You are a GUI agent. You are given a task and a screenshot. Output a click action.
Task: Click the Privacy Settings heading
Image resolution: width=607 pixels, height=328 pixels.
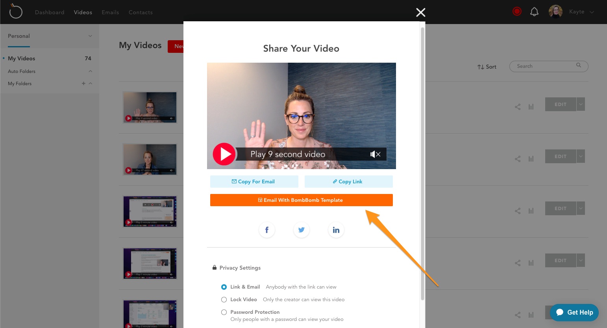240,268
